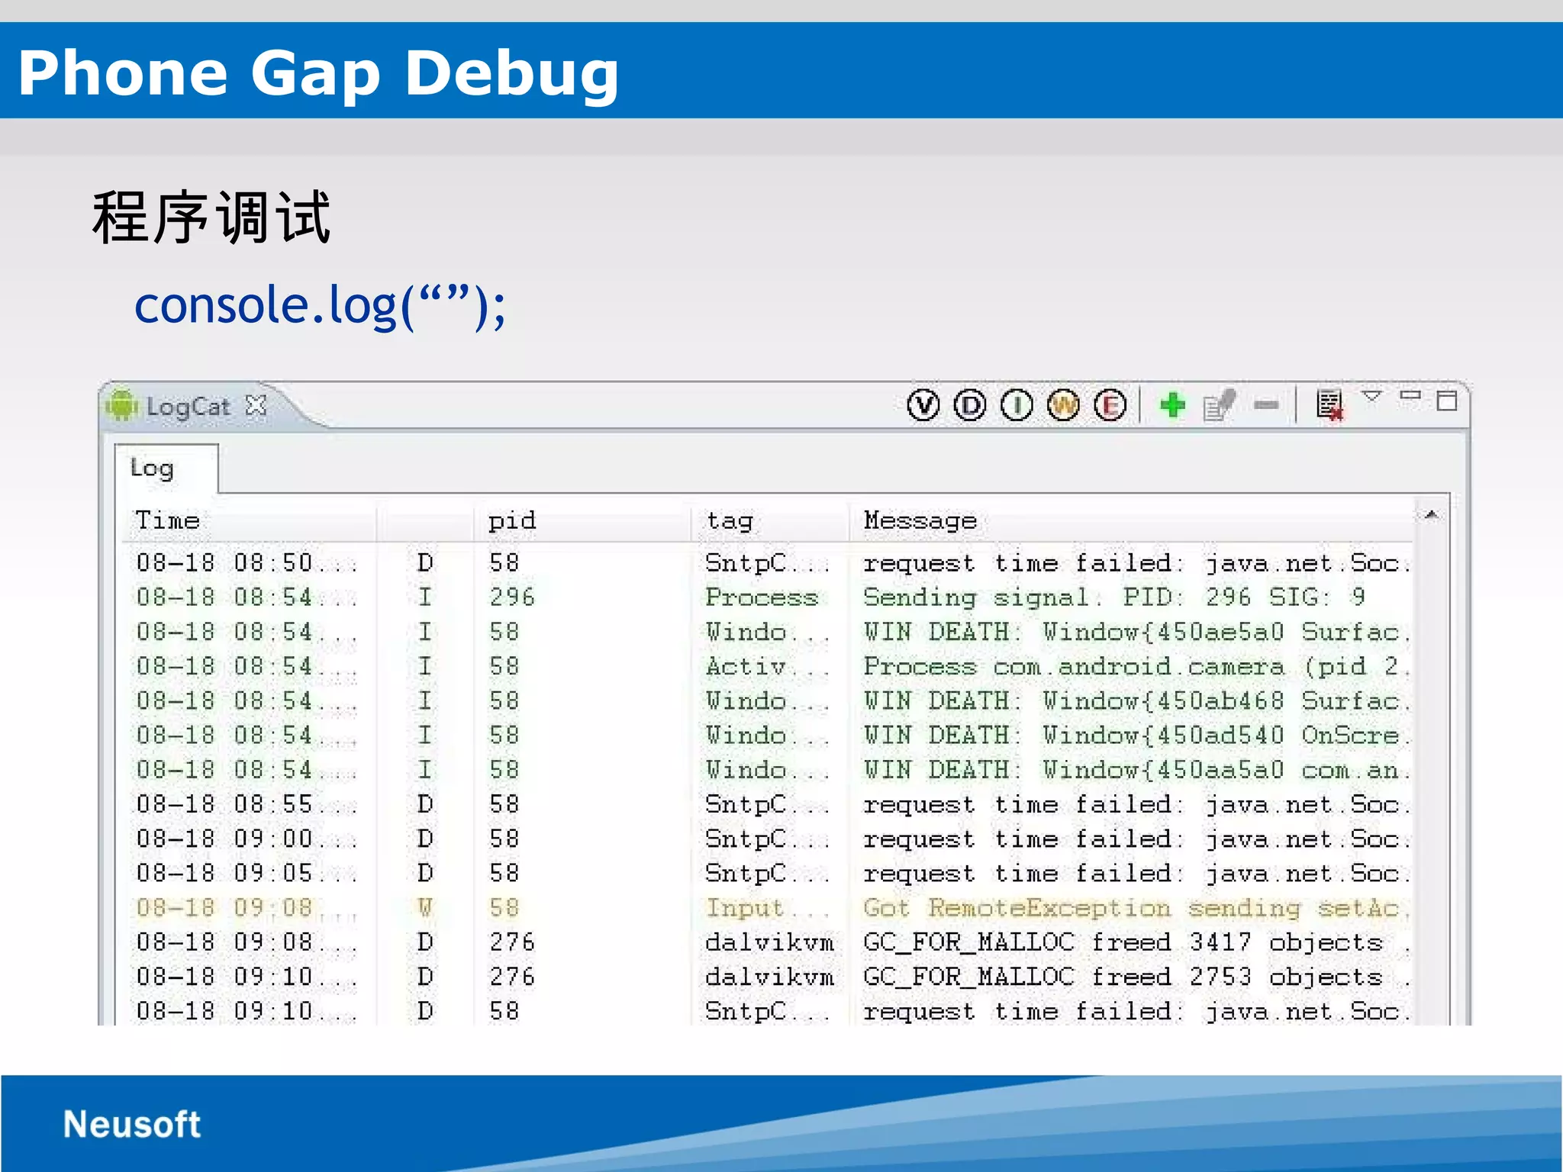Toggle the Debug (D) log level filter
The image size is (1563, 1172).
click(x=970, y=405)
